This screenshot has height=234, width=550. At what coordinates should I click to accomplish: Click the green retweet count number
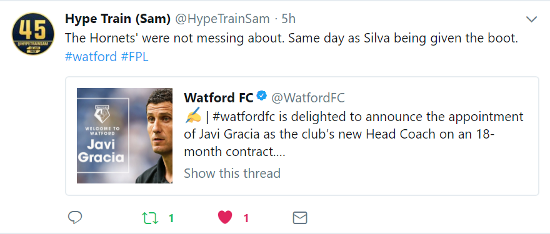(171, 218)
